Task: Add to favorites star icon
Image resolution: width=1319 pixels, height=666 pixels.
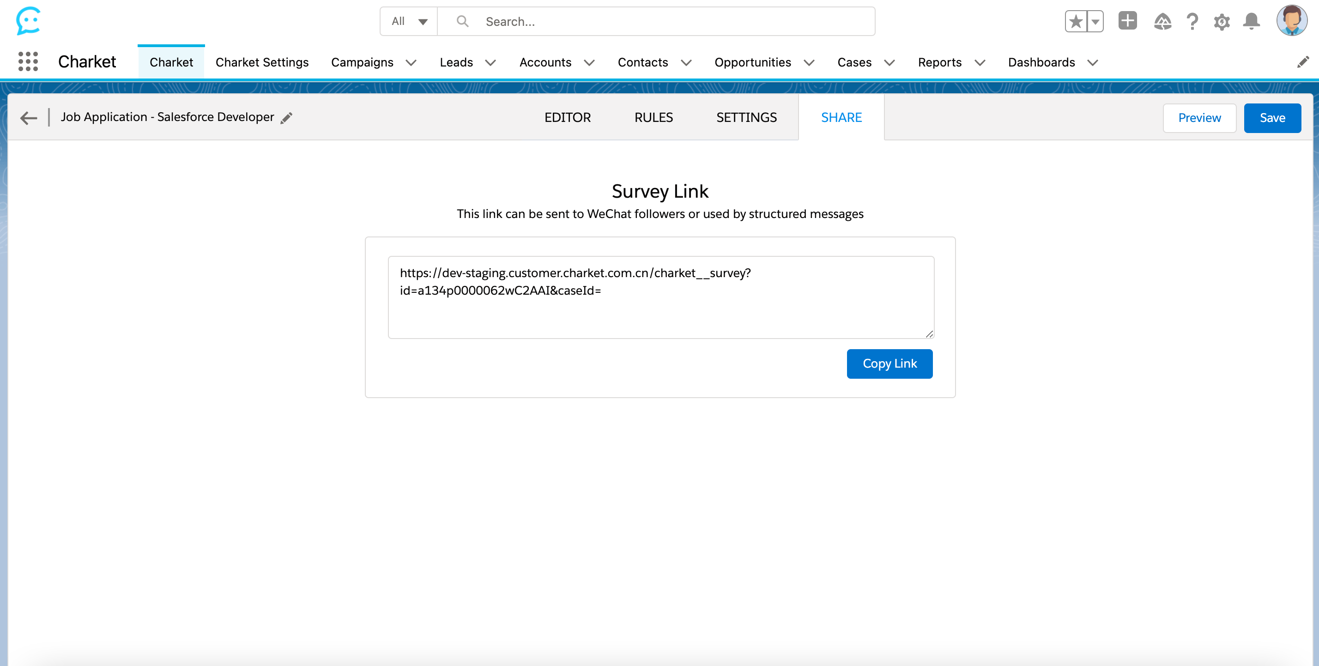Action: [x=1076, y=22]
